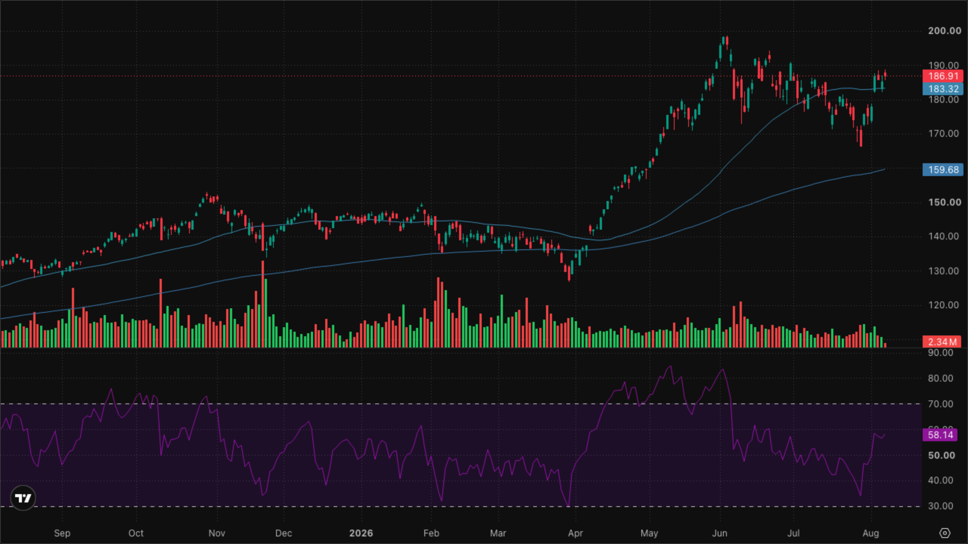
Task: Select the Aug marker on time axis
Action: (871, 533)
